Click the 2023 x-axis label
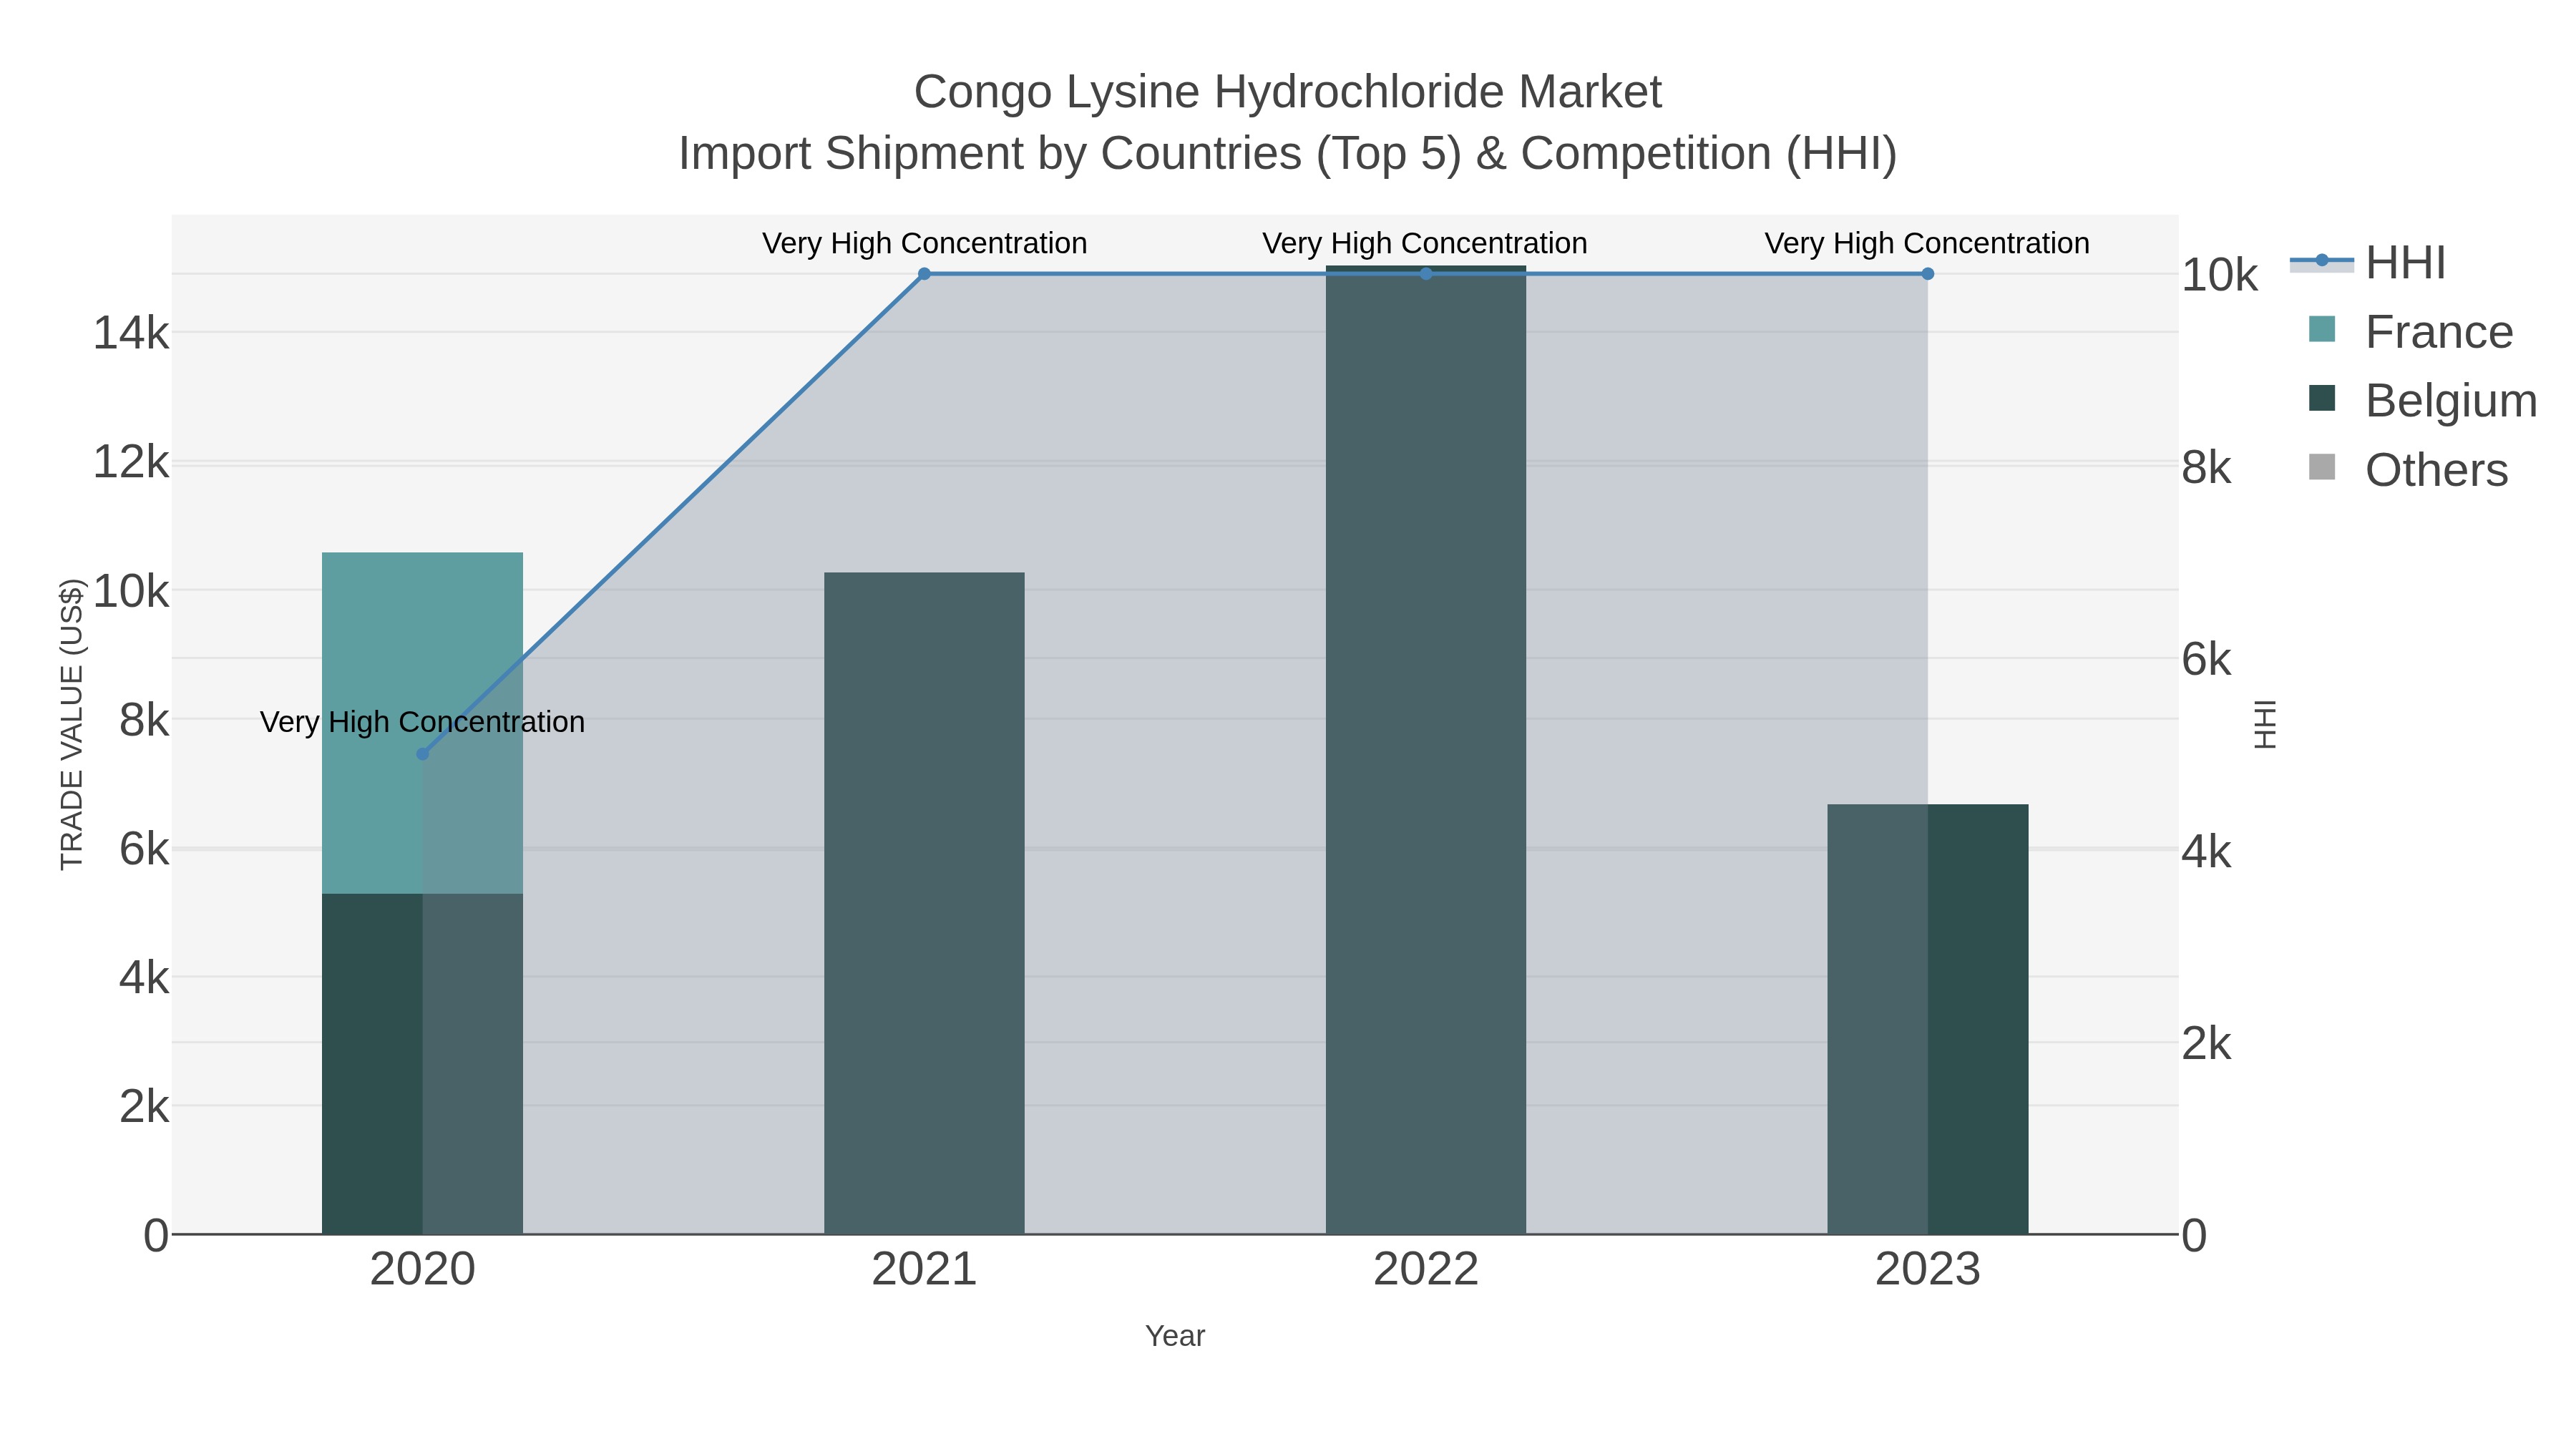 tap(1928, 1270)
